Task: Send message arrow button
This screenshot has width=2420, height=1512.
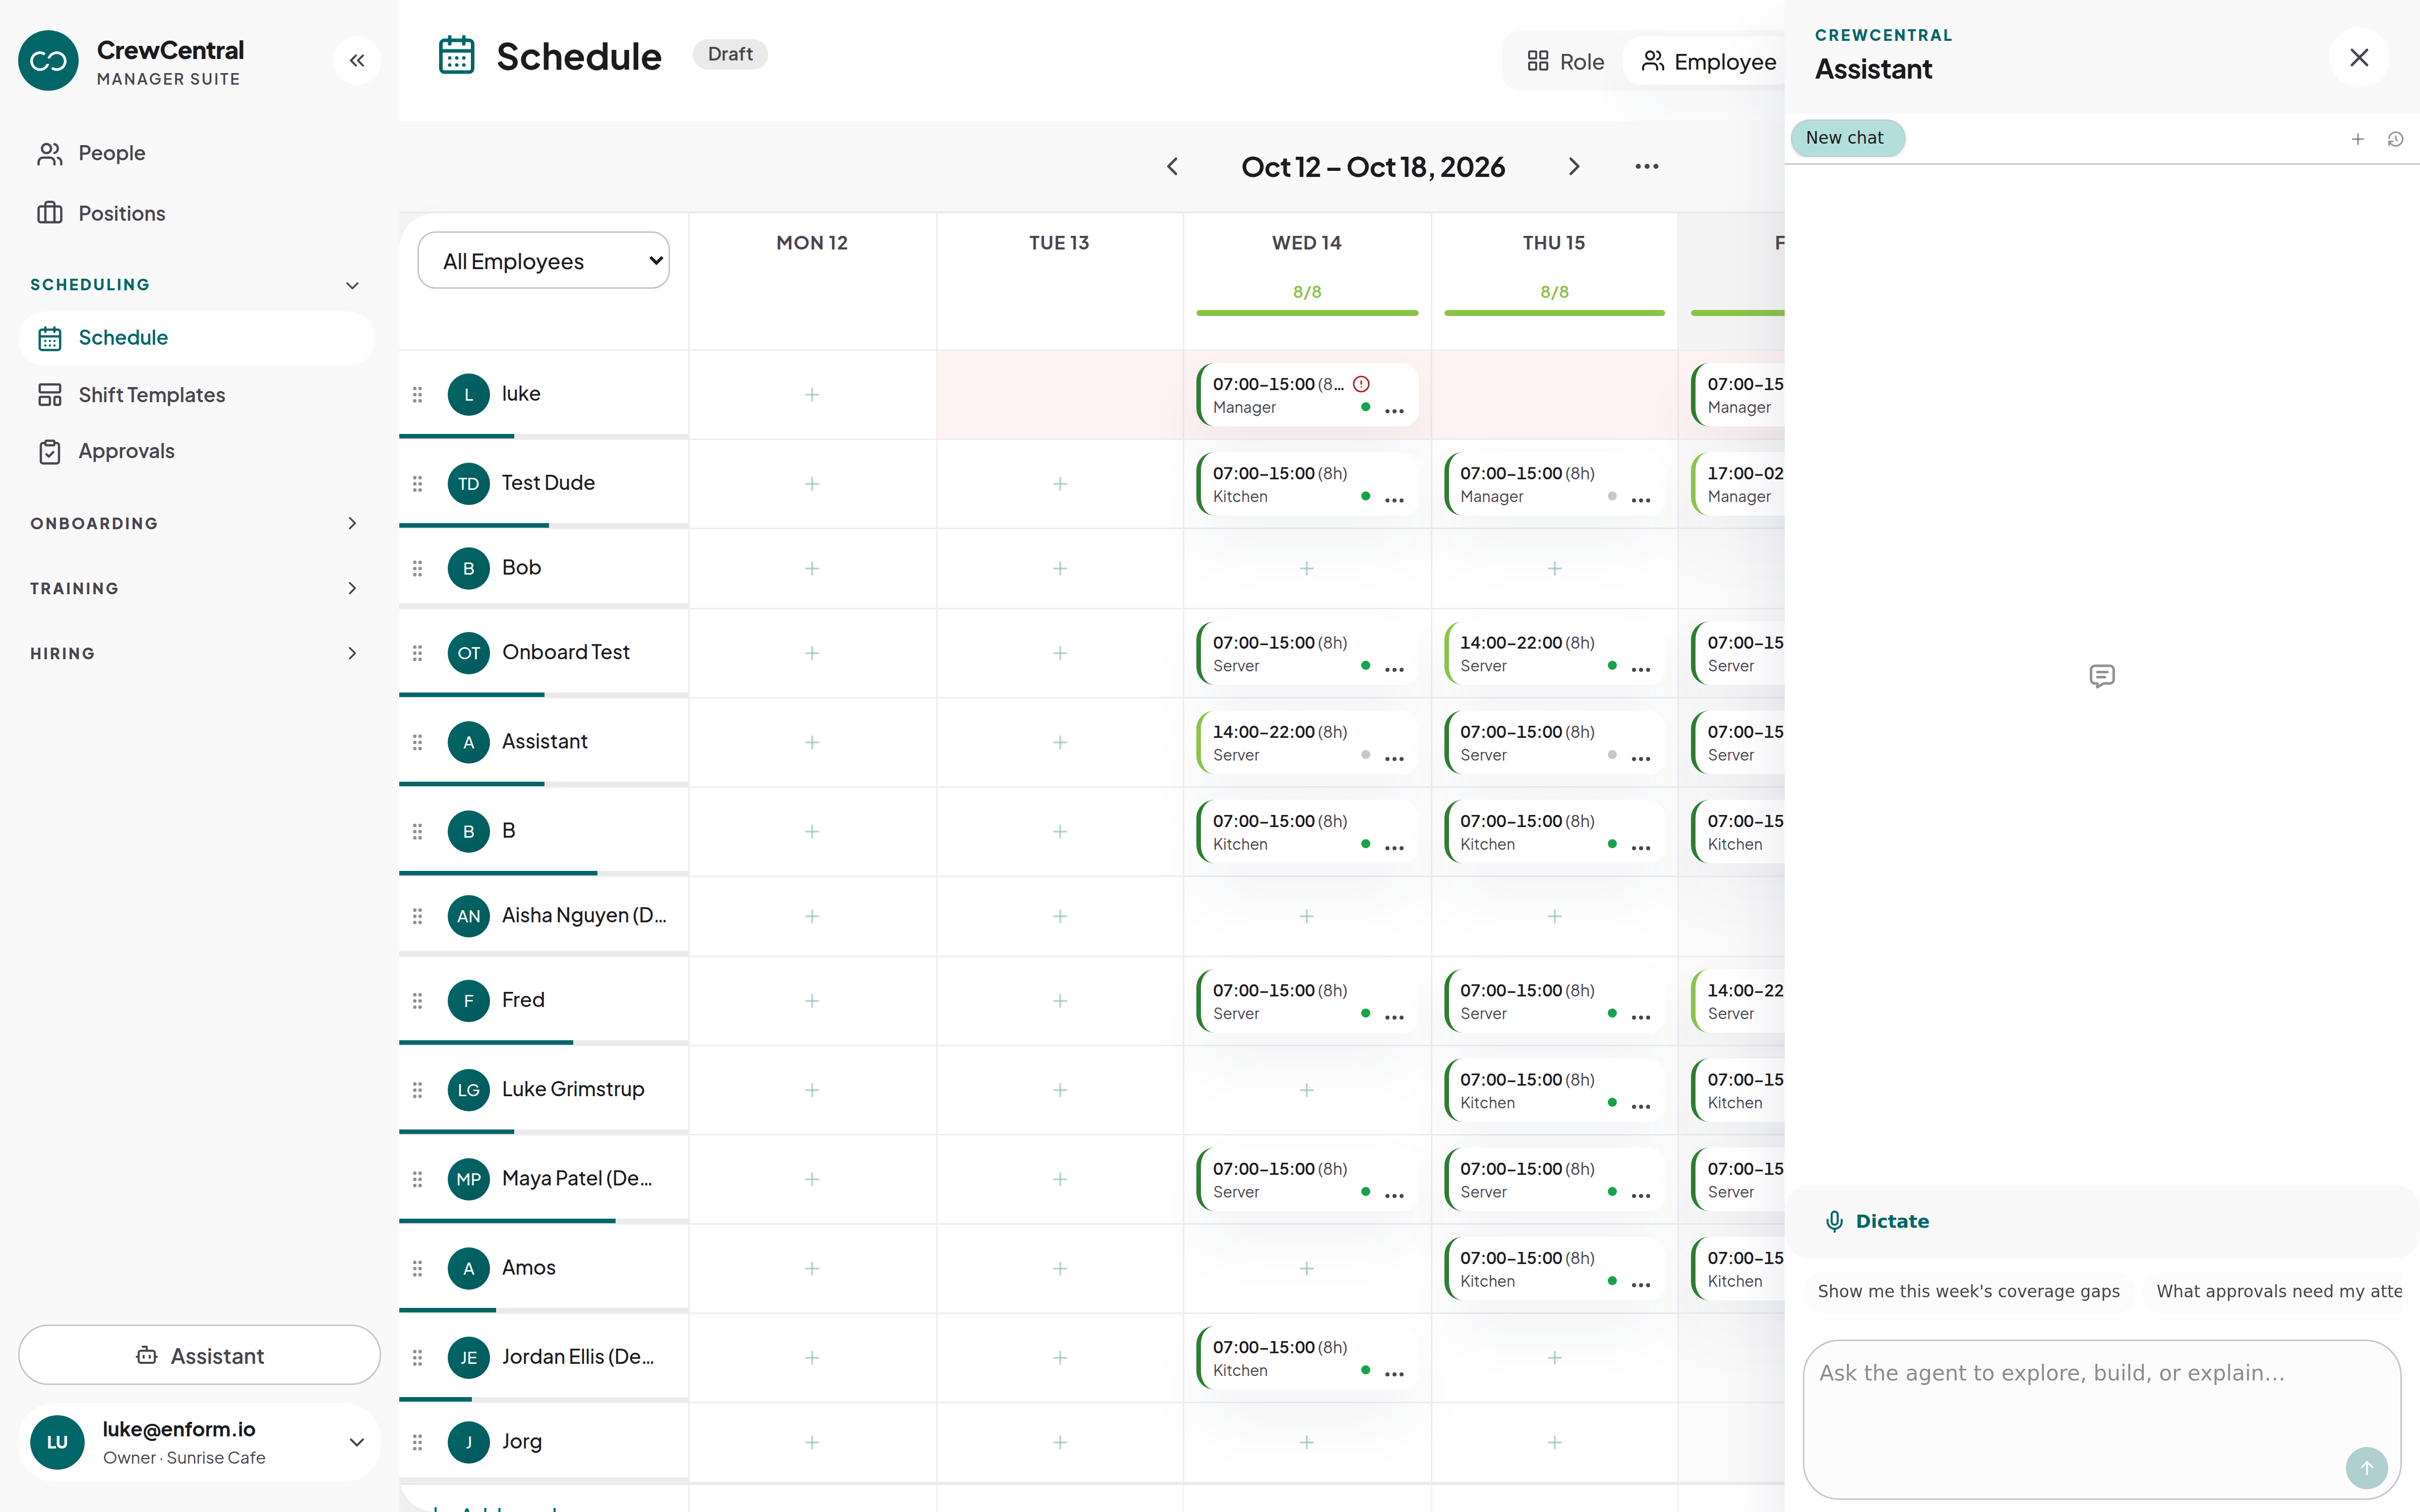Action: tap(2366, 1468)
